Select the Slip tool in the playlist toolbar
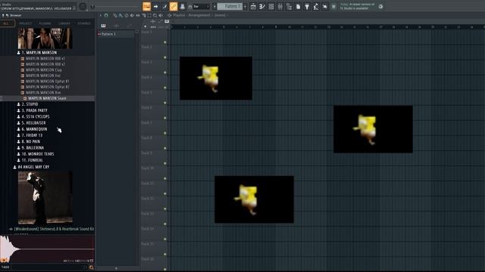This screenshot has height=272, width=485. tap(138, 15)
